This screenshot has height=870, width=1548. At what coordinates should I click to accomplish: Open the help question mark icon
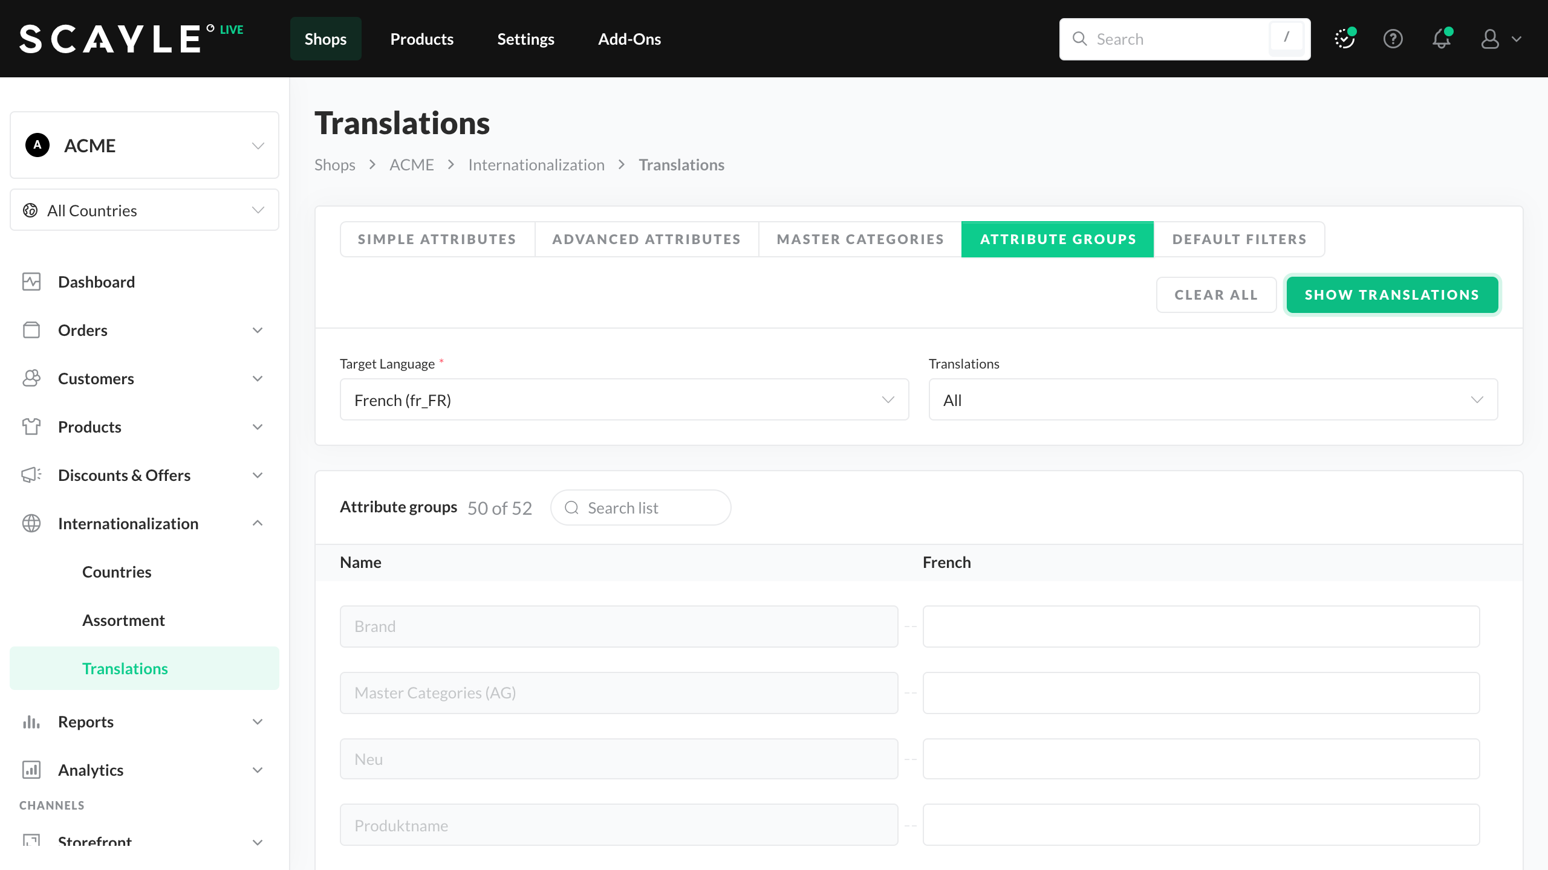click(1393, 39)
